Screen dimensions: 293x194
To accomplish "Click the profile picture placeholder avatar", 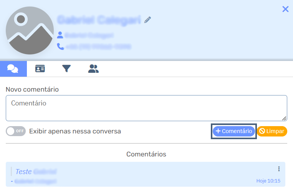I will (30, 30).
